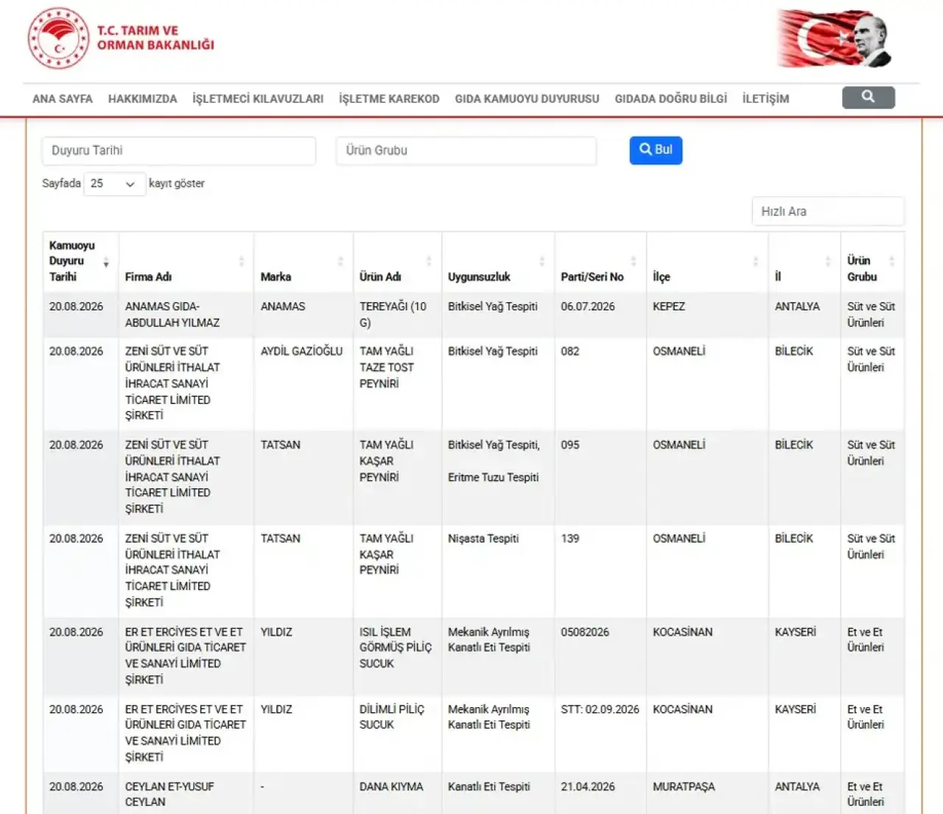
Task: Click the Nişasta Tespiti cell
Action: click(x=498, y=571)
